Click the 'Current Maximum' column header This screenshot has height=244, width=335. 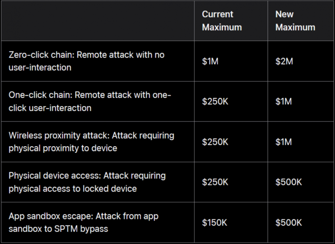click(x=222, y=21)
